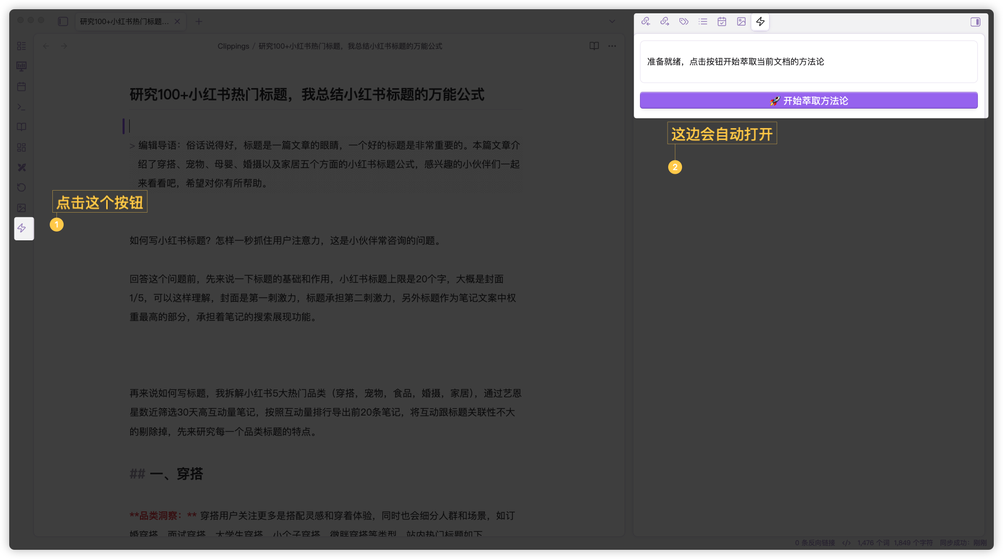Click the 编辑导语 quote paragraph
This screenshot has width=1003, height=559.
tap(326, 164)
